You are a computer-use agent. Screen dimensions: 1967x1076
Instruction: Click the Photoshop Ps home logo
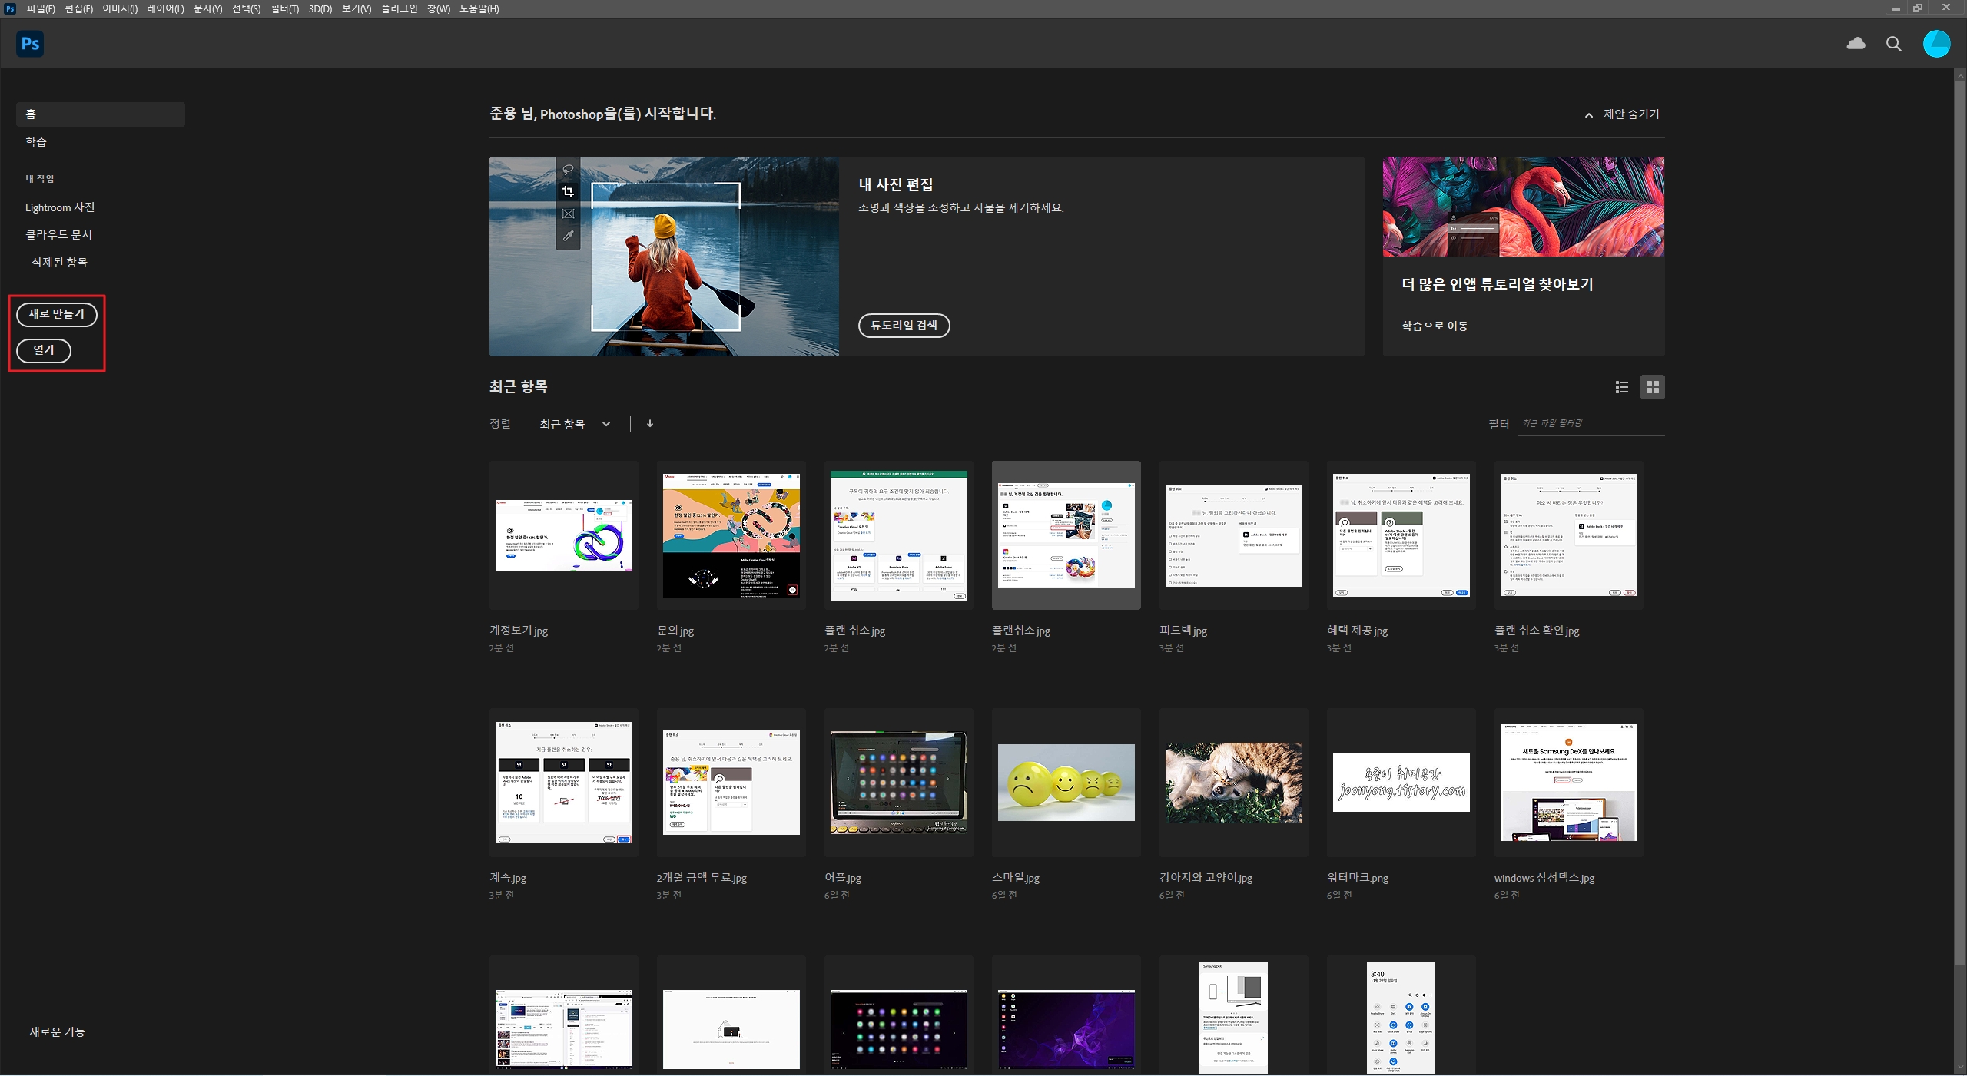click(x=30, y=44)
